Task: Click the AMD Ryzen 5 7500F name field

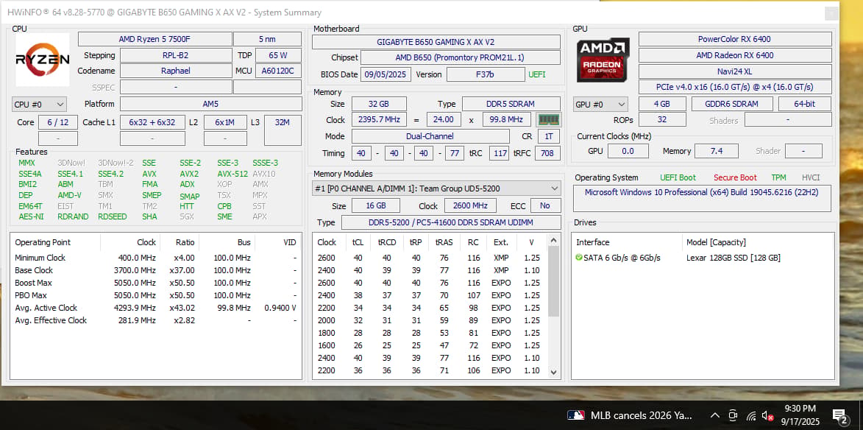Action: (155, 39)
